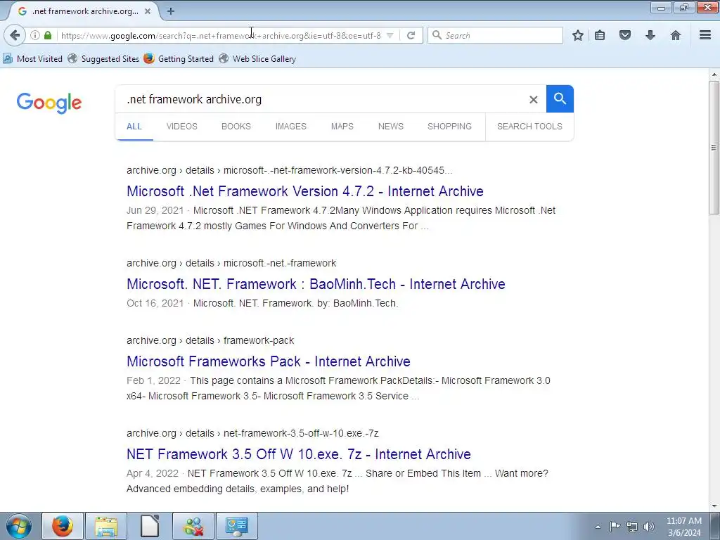This screenshot has height=540, width=720.
Task: Open the Downloads arrow icon
Action: click(650, 35)
